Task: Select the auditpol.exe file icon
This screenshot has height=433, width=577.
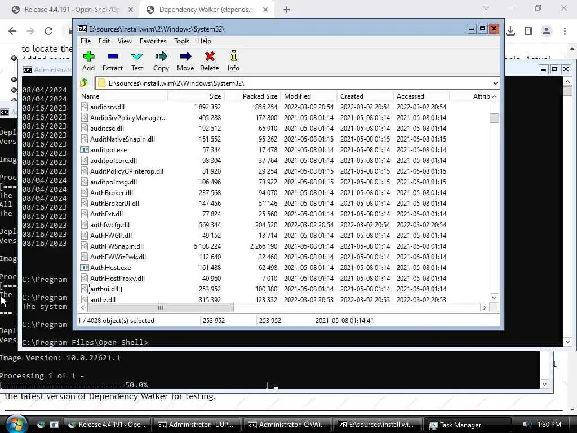Action: coord(85,150)
